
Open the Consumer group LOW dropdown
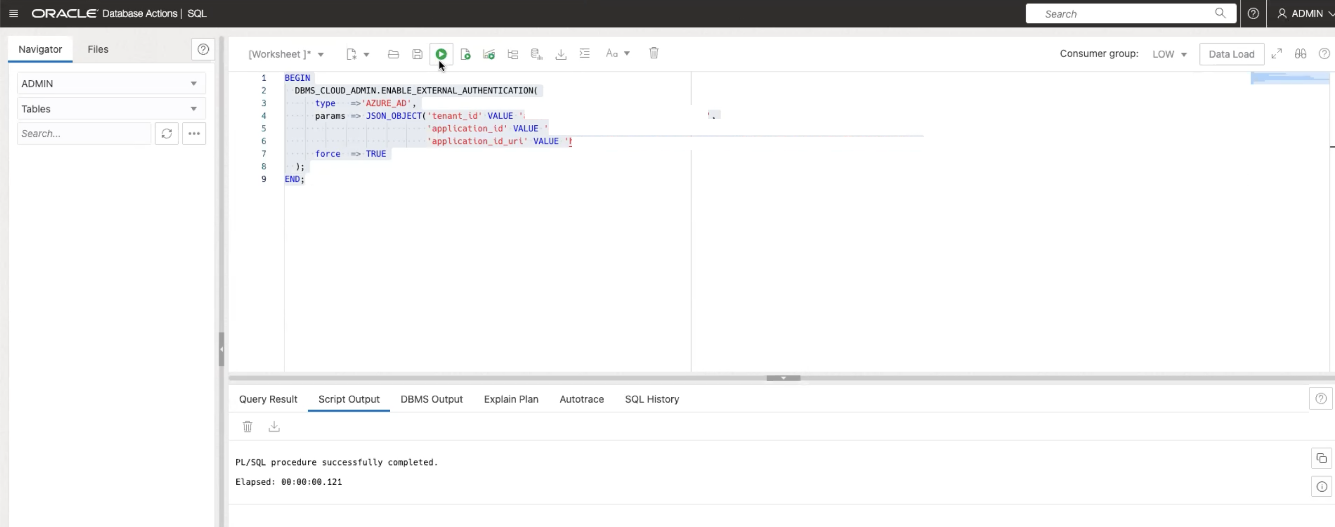[x=1169, y=54]
